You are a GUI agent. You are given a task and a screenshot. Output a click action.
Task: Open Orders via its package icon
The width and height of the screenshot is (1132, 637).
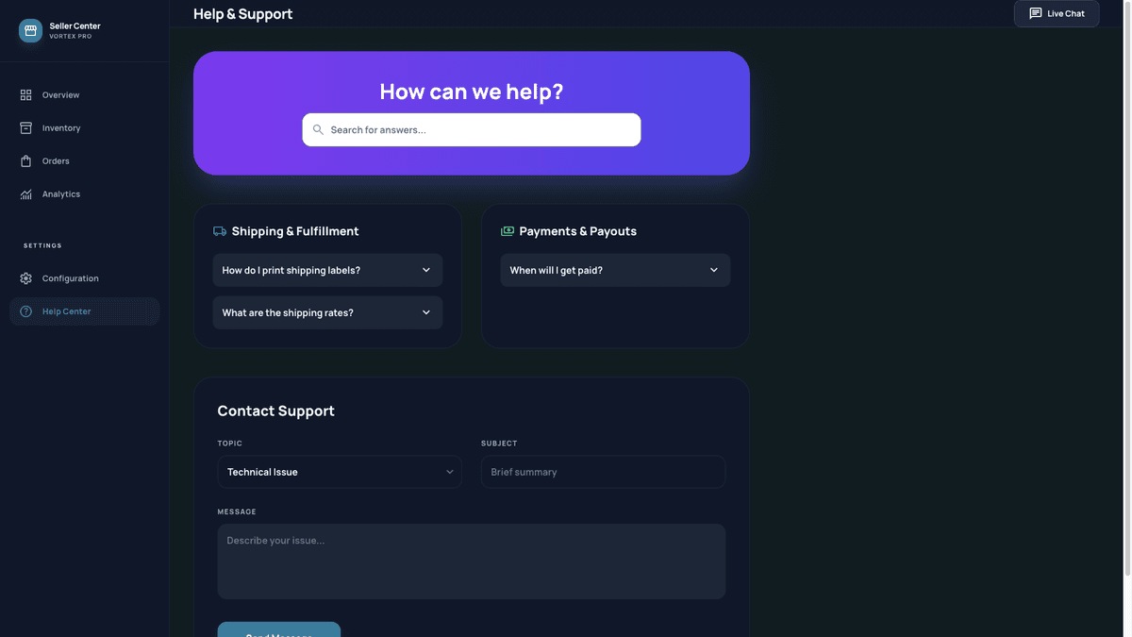25,160
